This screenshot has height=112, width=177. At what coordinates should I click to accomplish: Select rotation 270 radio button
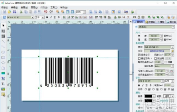click(x=167, y=108)
